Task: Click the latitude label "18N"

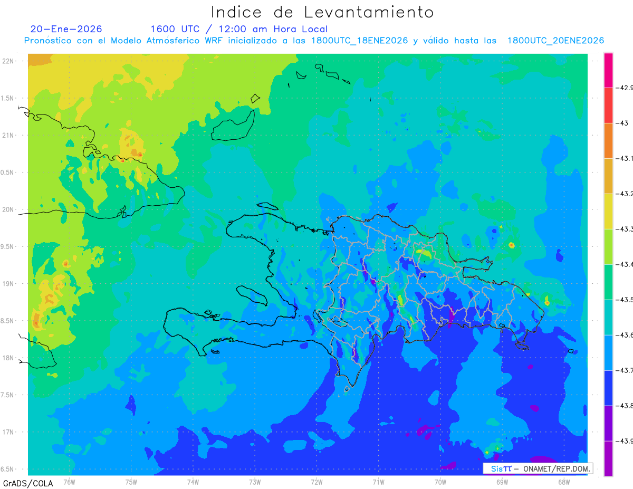Action: (x=9, y=358)
